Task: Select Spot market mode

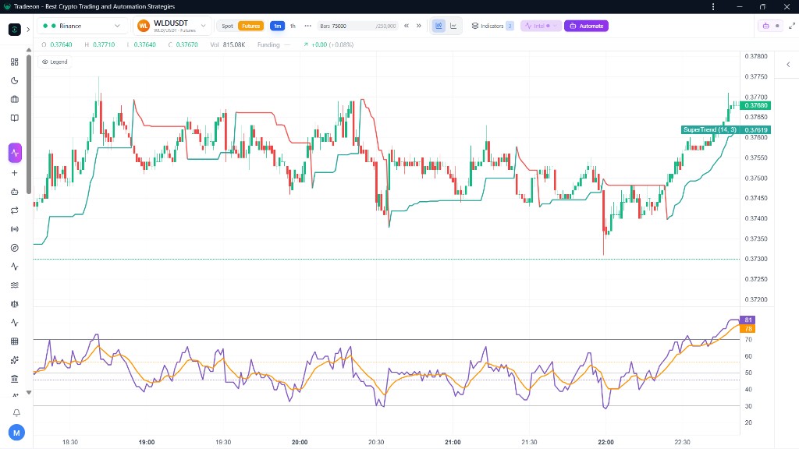Action: click(227, 26)
